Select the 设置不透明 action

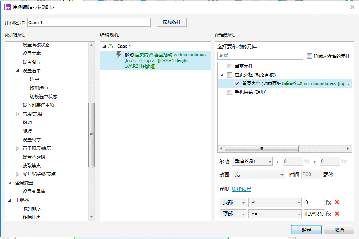pyautogui.click(x=34, y=157)
